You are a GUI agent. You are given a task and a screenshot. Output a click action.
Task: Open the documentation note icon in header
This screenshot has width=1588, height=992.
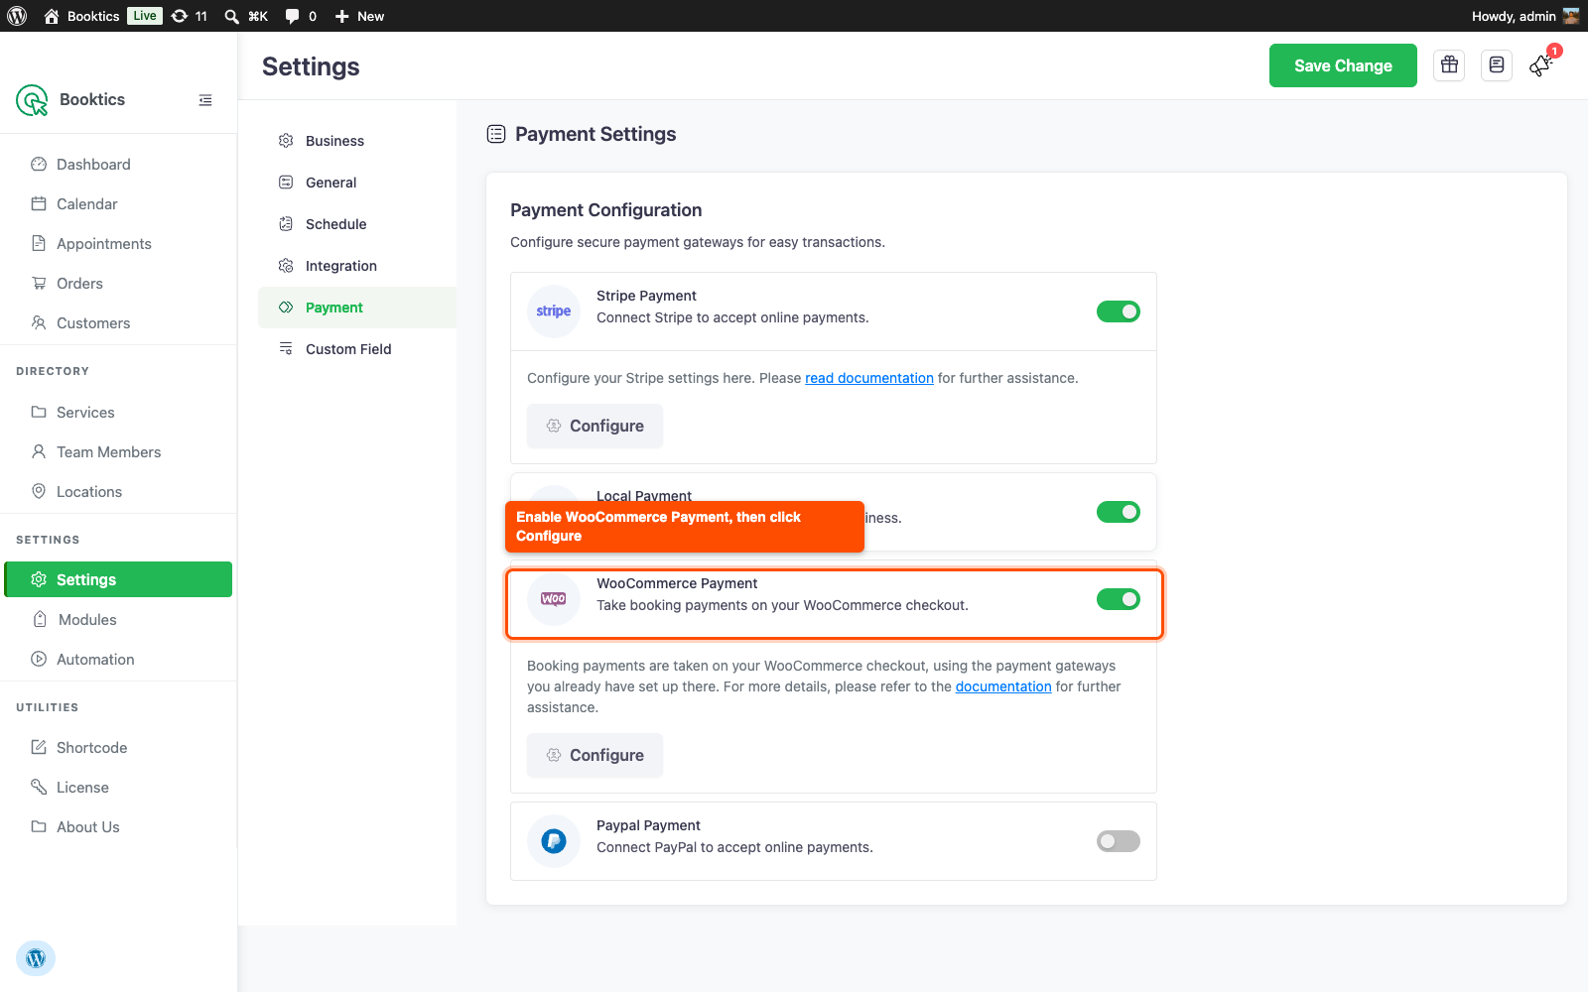point(1497,65)
